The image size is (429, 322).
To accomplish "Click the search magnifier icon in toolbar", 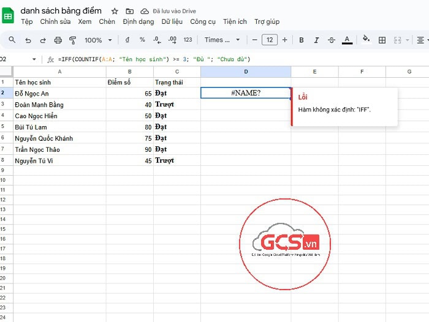I will tap(12, 40).
